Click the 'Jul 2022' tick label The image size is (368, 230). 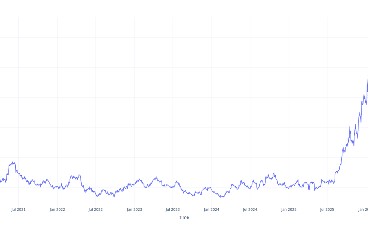(96, 210)
